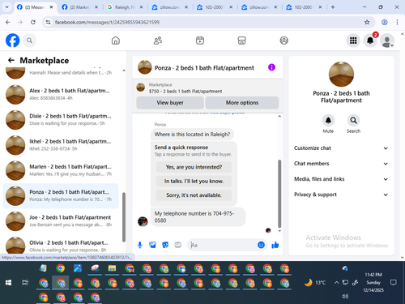Screen dimensions: 405x304
Task: Open Joe's 2 beds conversation
Action: tap(61, 221)
